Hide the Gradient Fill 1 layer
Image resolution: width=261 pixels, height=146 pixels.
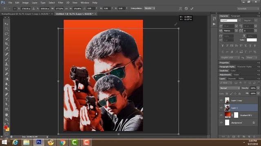tap(221, 115)
